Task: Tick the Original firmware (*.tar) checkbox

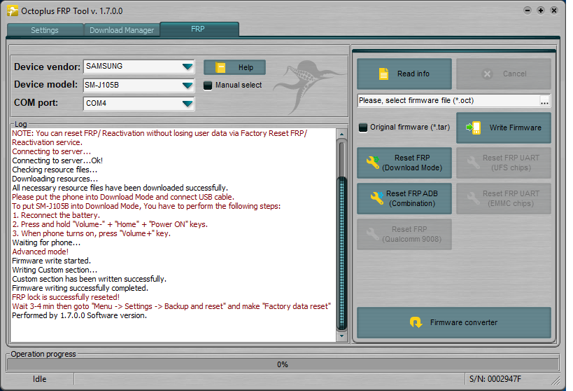Action: coord(363,128)
